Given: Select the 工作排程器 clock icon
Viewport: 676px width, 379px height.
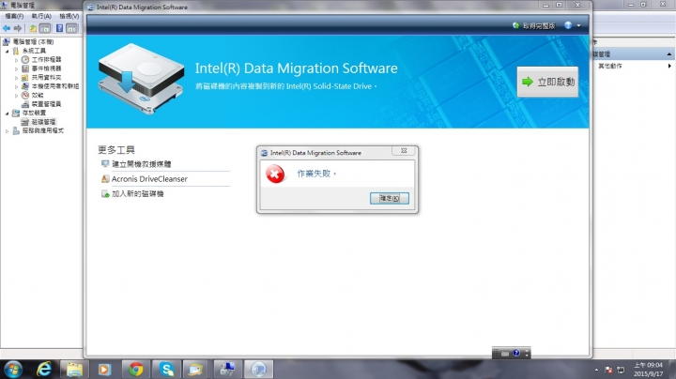Looking at the screenshot, I should coord(25,59).
